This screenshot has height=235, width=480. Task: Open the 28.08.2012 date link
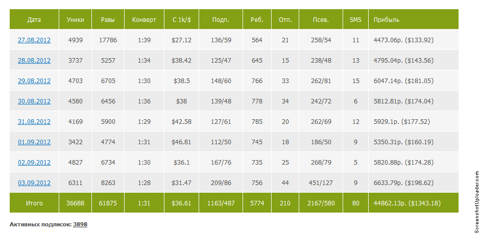(34, 61)
